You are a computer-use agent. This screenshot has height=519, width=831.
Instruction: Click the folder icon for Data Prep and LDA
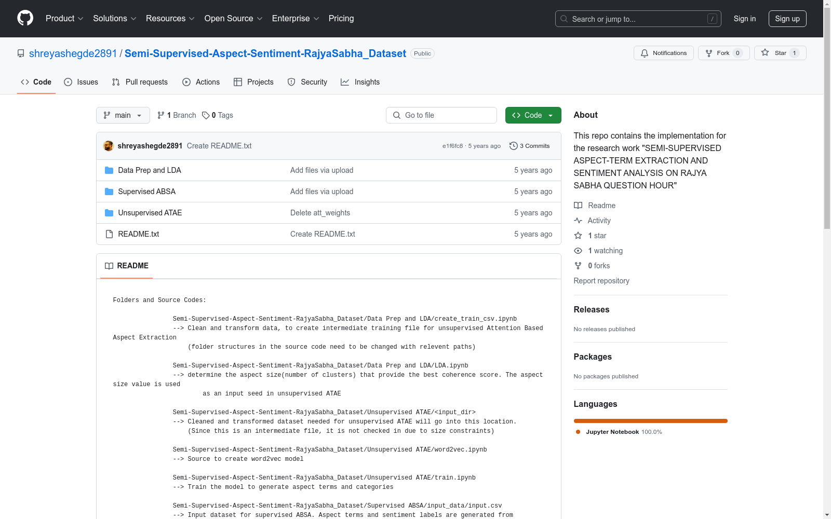coord(109,170)
